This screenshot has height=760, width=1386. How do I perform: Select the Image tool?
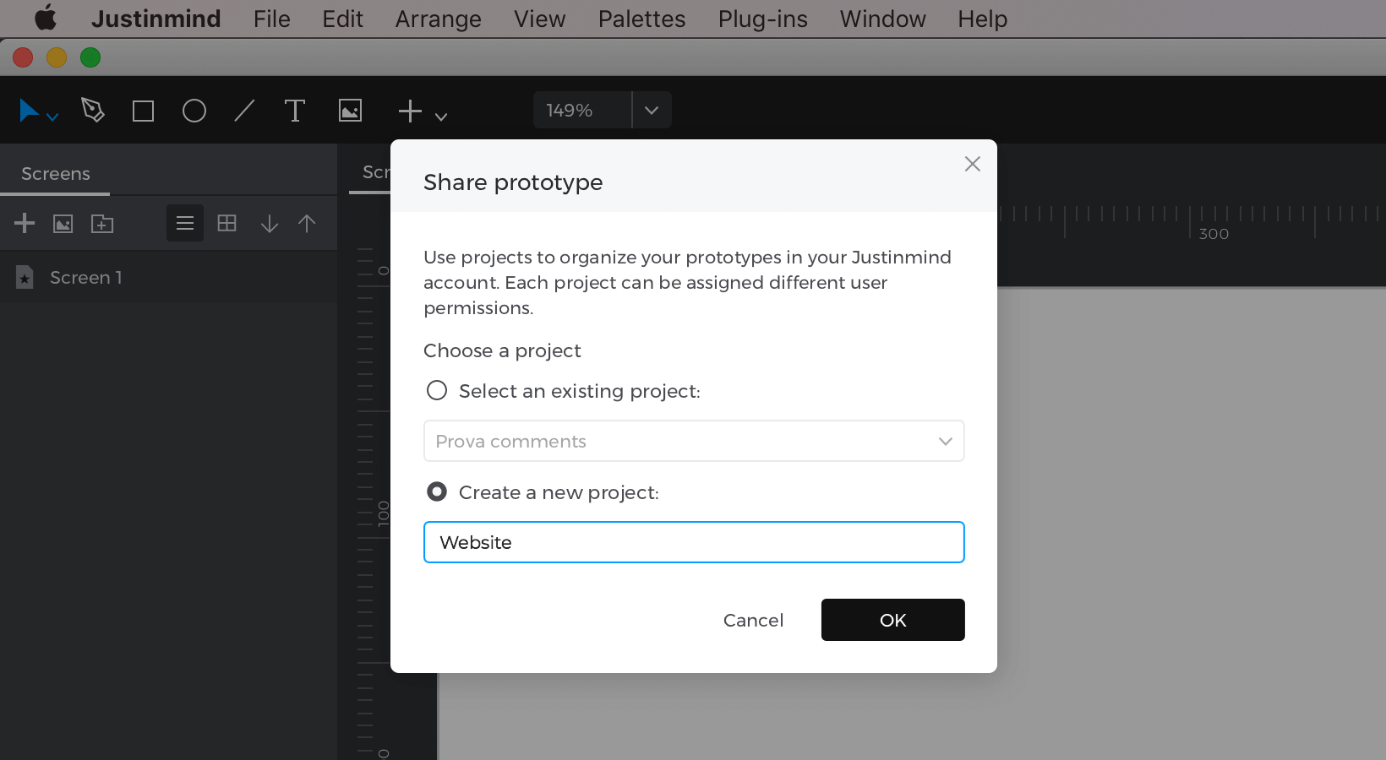(350, 111)
